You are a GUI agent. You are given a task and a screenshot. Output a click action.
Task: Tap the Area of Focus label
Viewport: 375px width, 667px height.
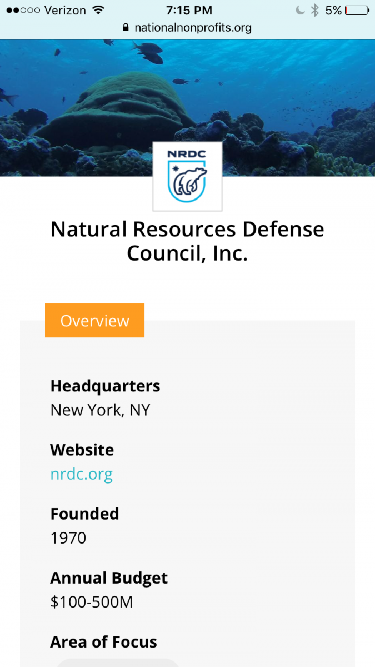103,642
